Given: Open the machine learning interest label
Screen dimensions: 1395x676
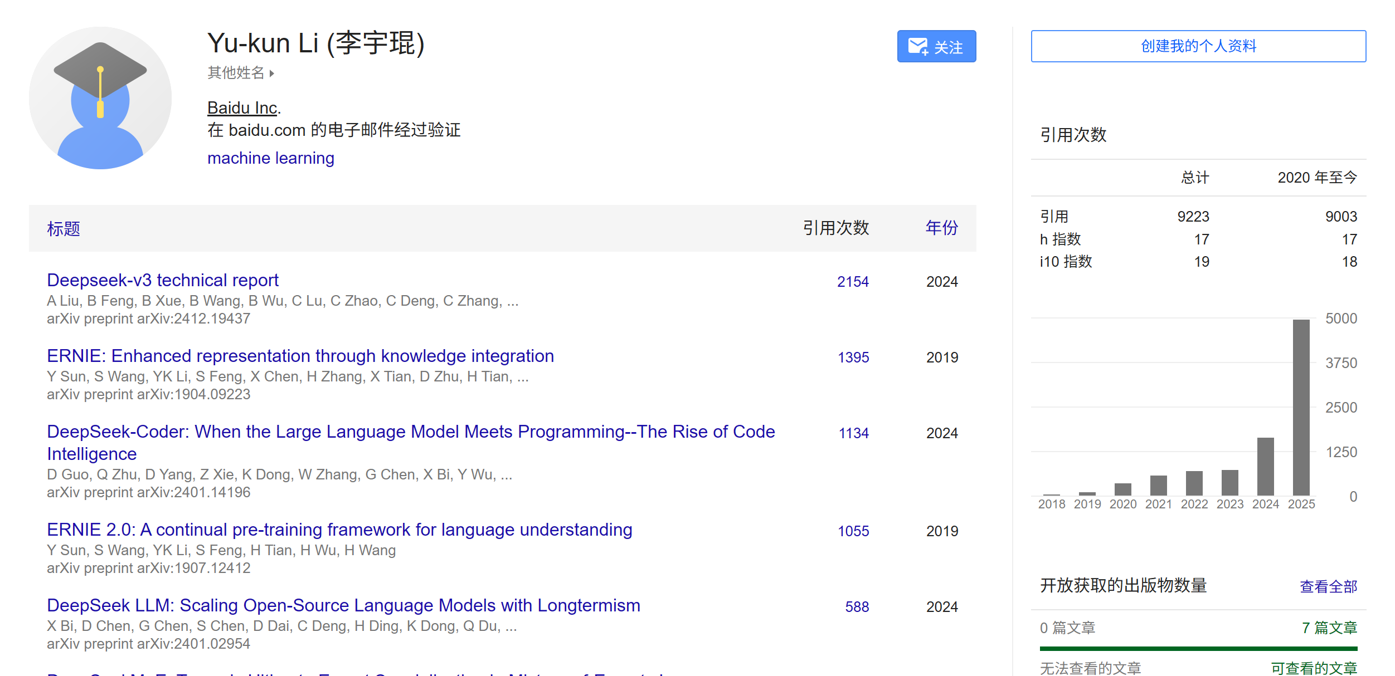Looking at the screenshot, I should coord(271,158).
